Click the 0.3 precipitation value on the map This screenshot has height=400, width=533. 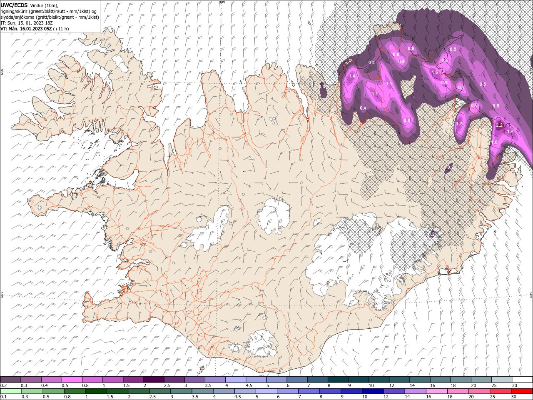[371, 62]
